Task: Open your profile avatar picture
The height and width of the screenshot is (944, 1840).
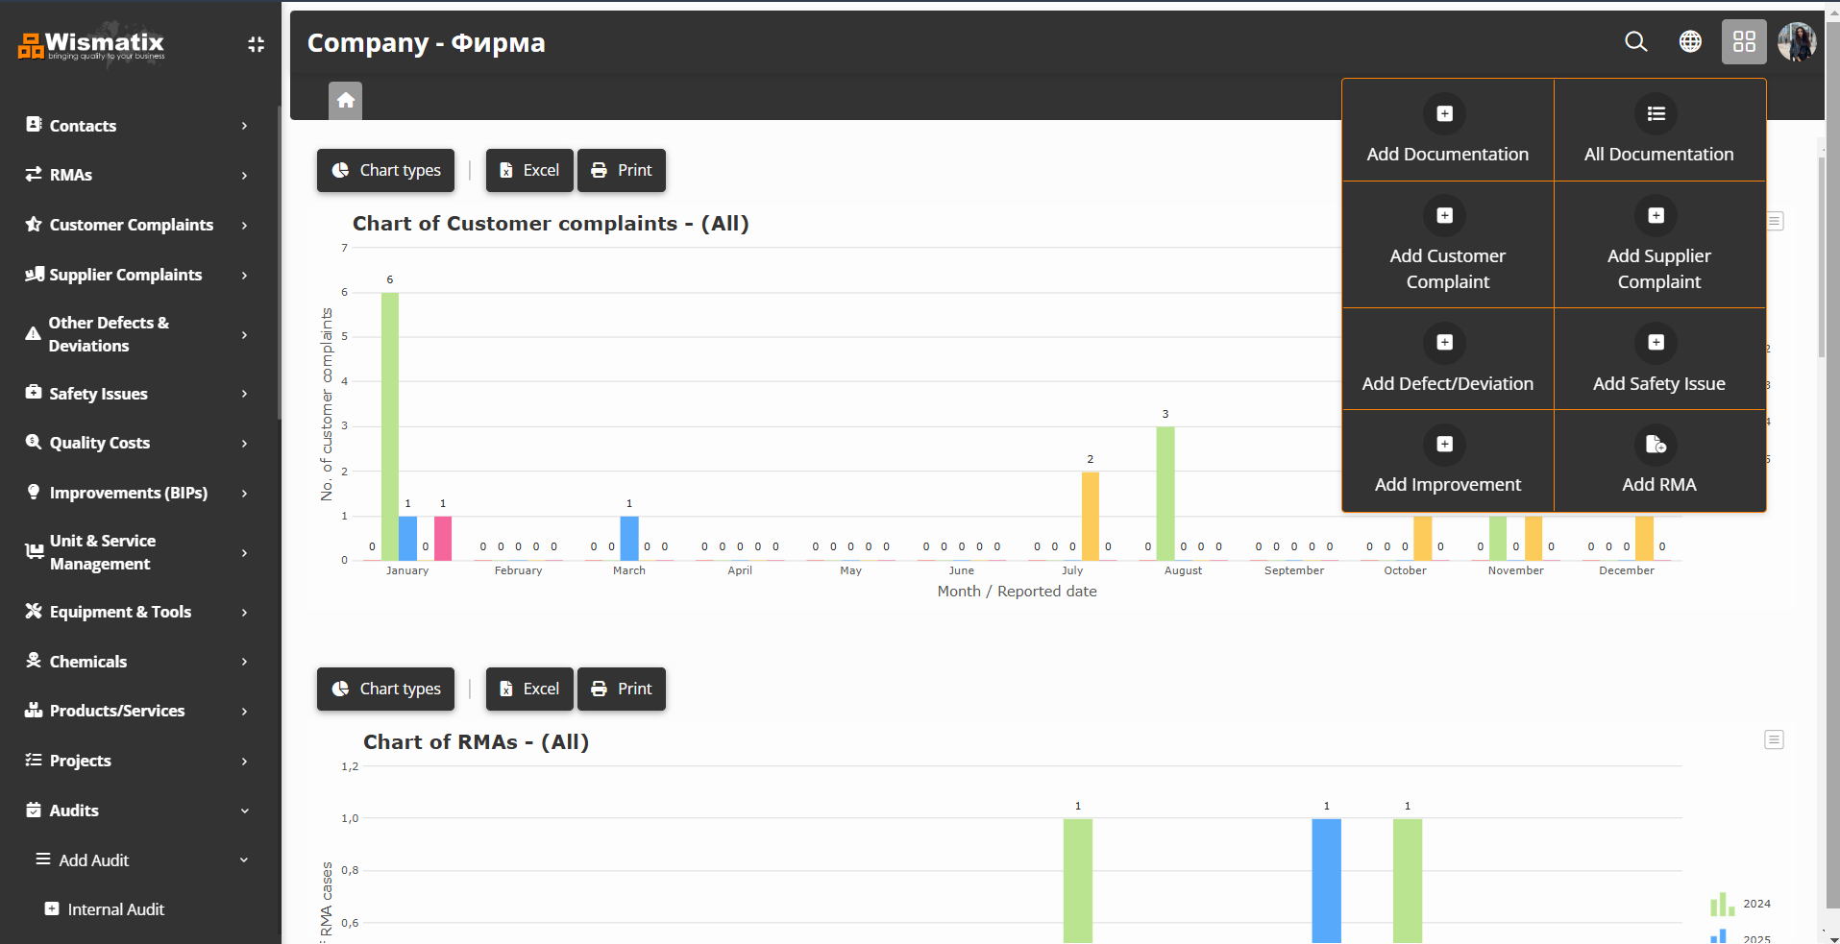Action: tap(1798, 42)
